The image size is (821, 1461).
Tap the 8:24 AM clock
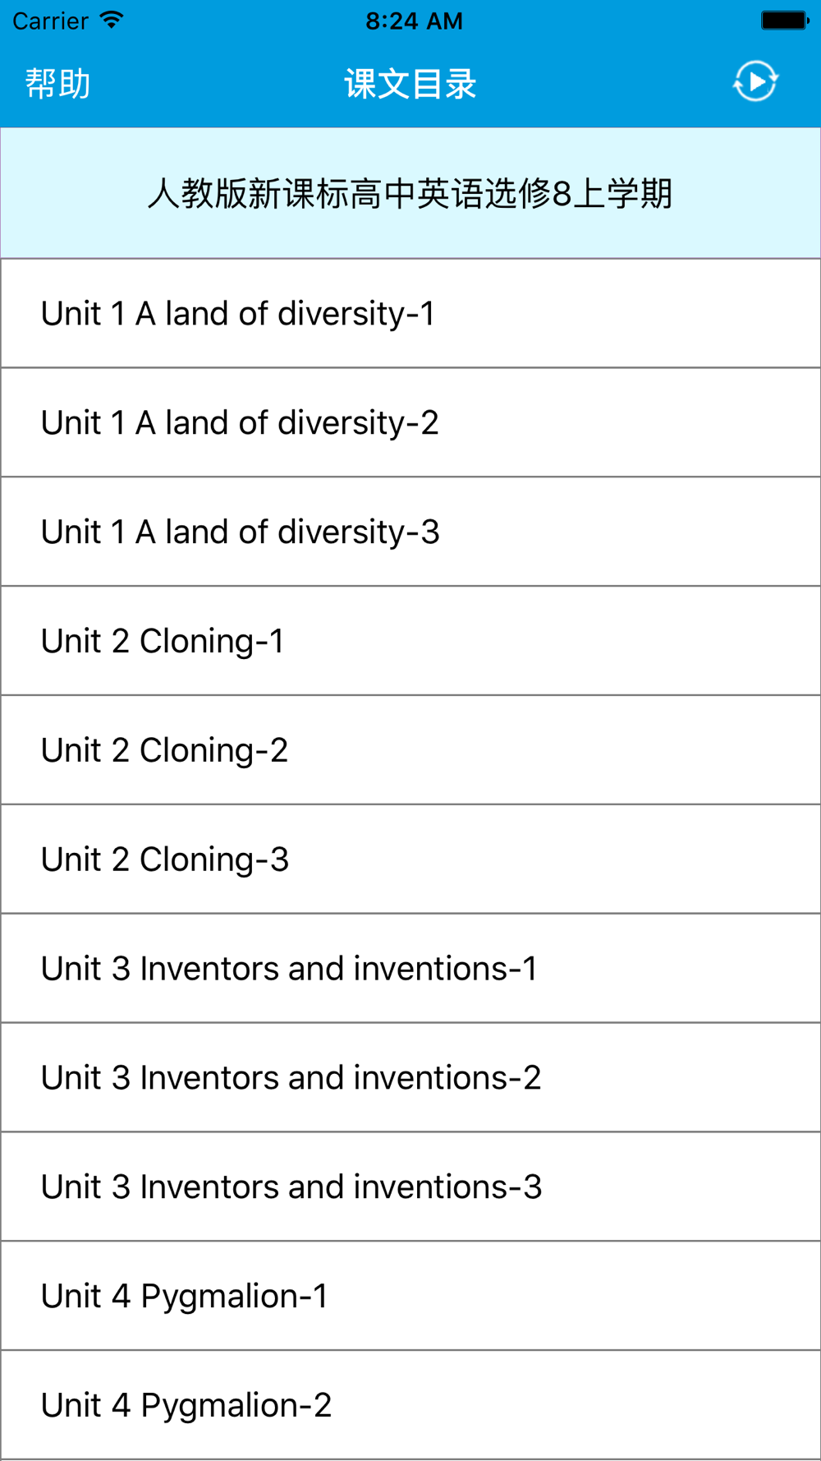(x=415, y=21)
